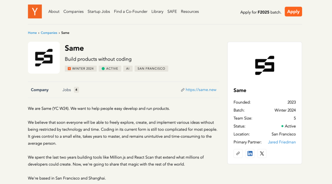This screenshot has height=184, width=332.
Task: Open the website link icon in sidebar
Action: 238,154
